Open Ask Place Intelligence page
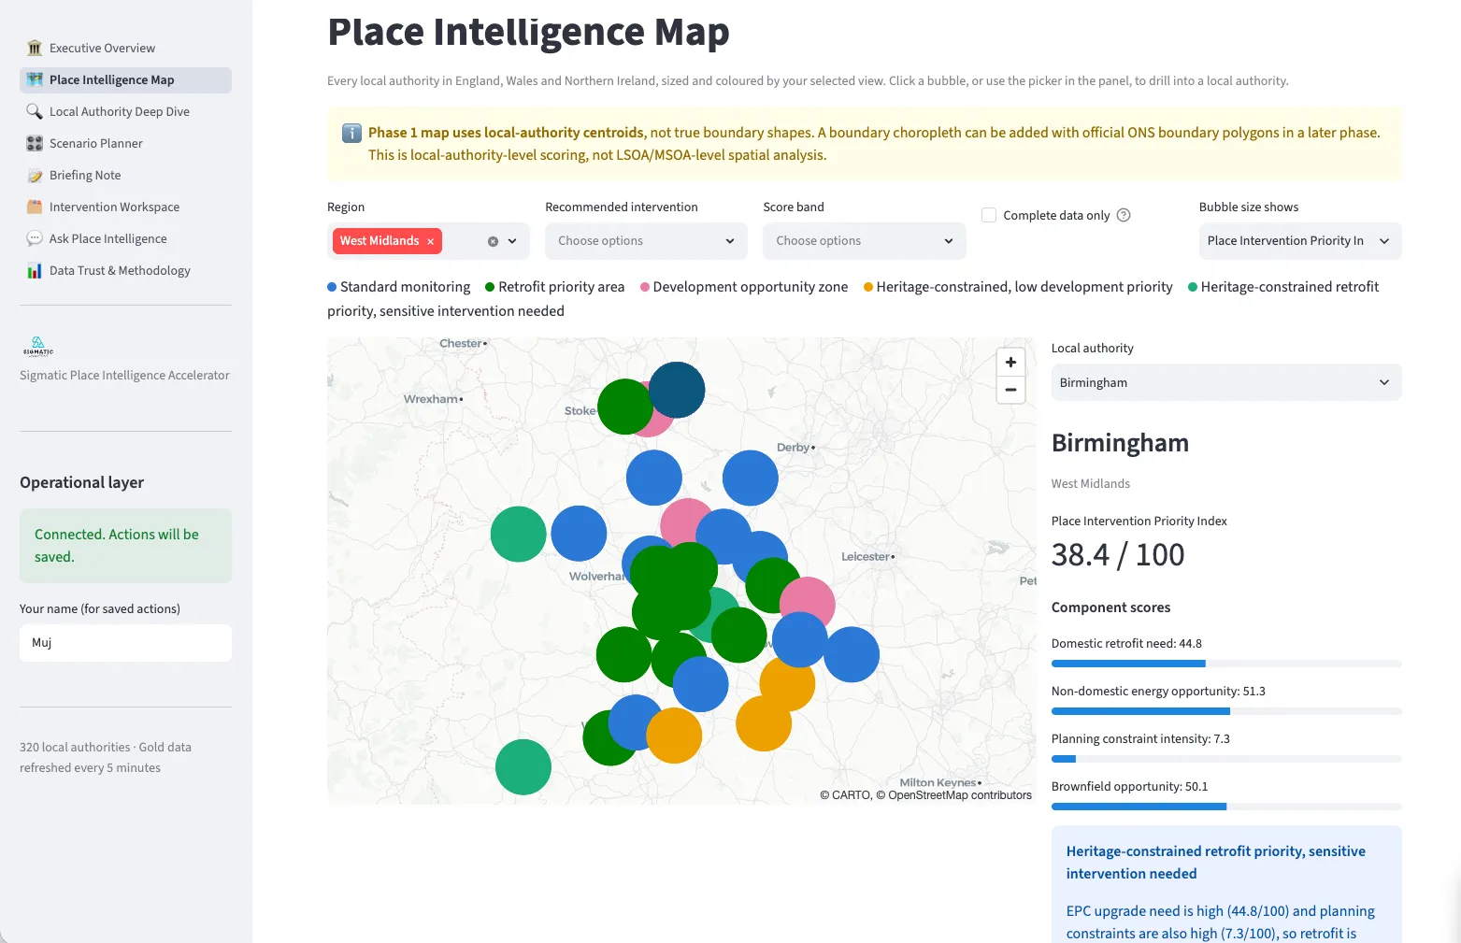The width and height of the screenshot is (1461, 943). (125, 238)
